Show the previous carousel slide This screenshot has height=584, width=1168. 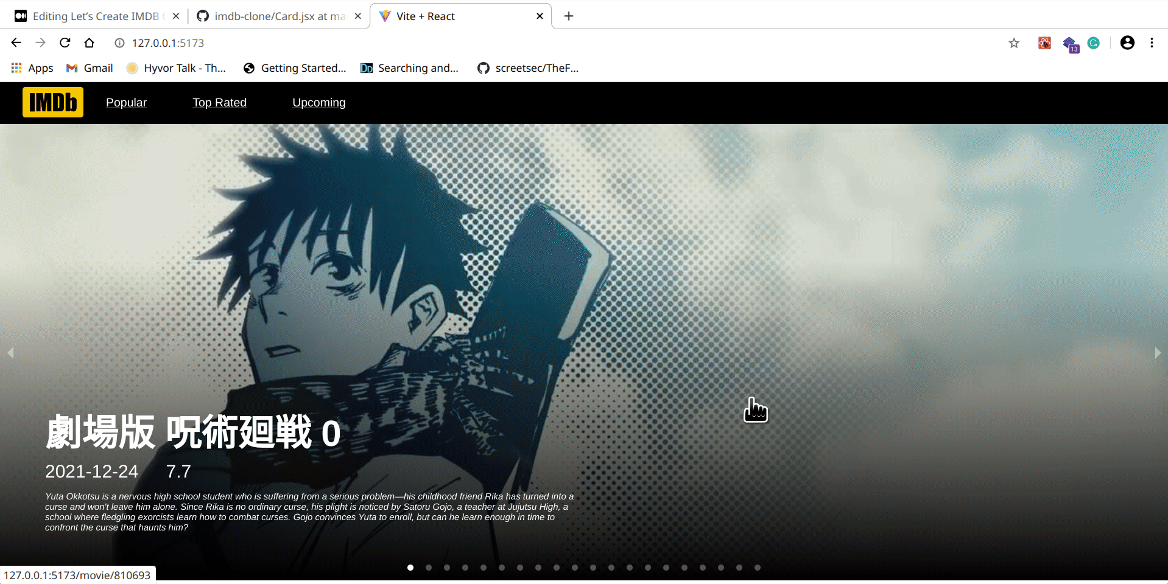click(x=10, y=353)
